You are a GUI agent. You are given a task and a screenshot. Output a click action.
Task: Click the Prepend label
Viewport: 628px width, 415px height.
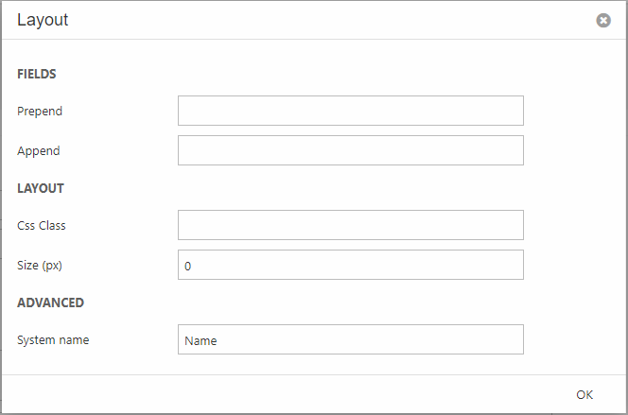pos(40,111)
